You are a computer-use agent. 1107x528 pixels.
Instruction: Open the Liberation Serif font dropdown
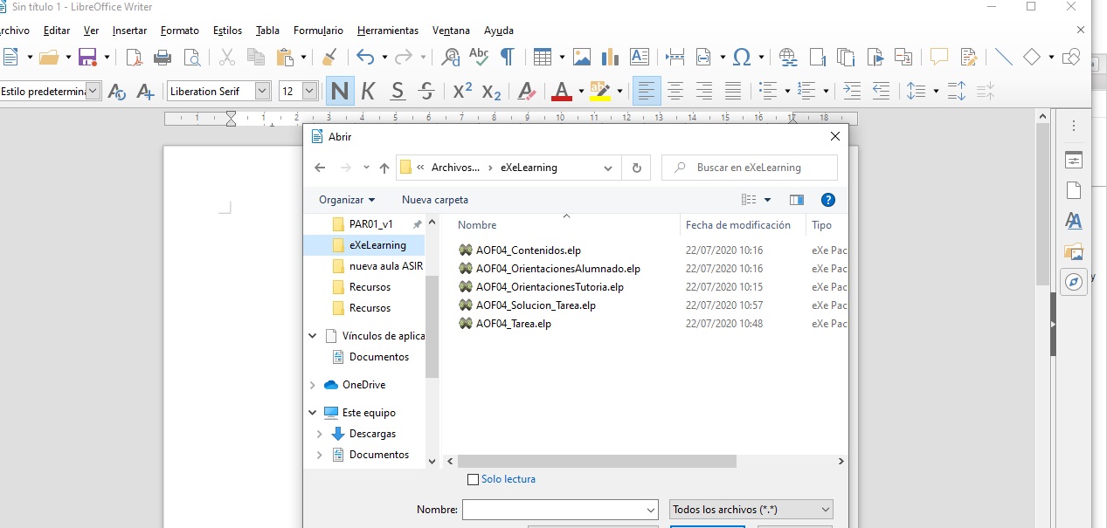coord(262,91)
